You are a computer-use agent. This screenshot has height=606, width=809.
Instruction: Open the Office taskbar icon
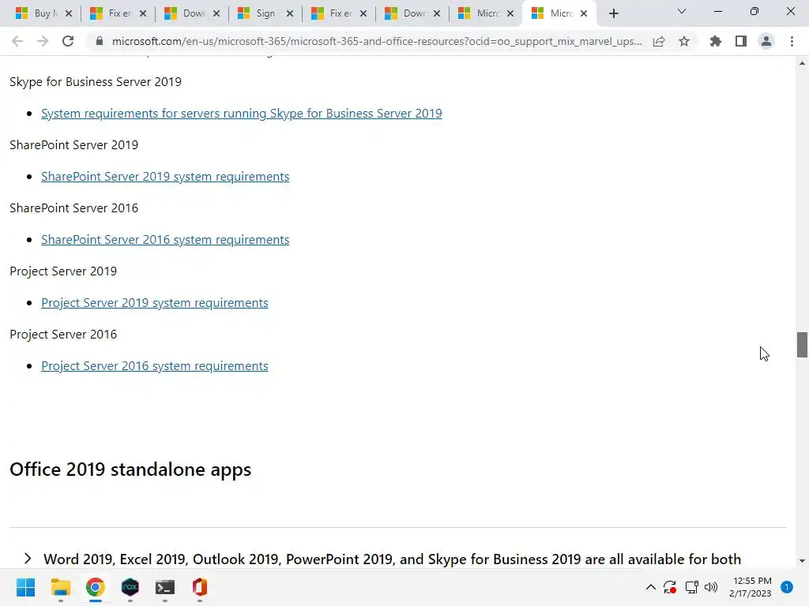coord(200,587)
